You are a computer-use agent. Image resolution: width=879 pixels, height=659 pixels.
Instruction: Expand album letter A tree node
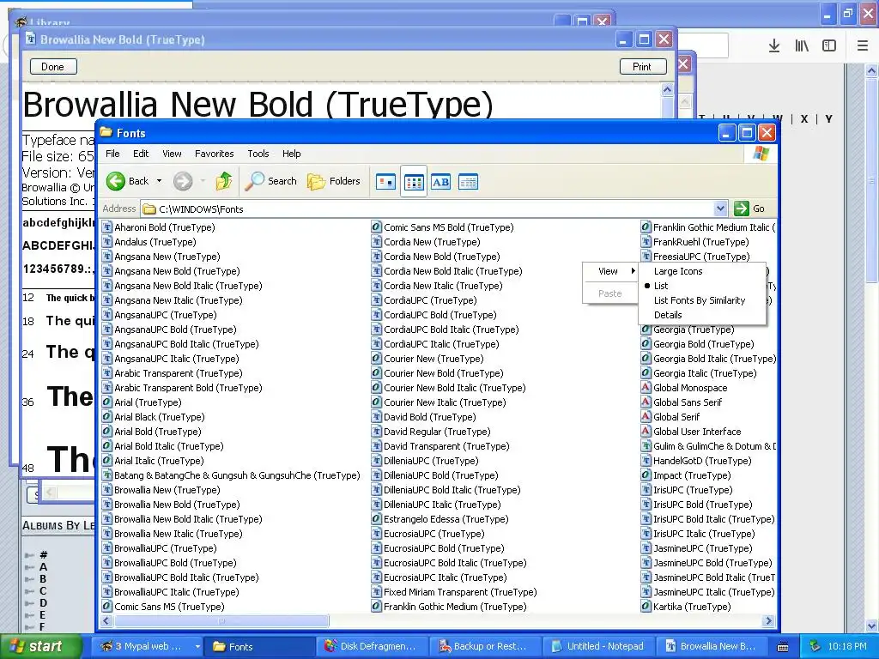coord(29,567)
